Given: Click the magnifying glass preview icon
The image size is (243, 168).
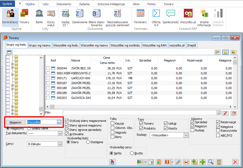Looking at the screenshot, I should pyautogui.click(x=211, y=162).
